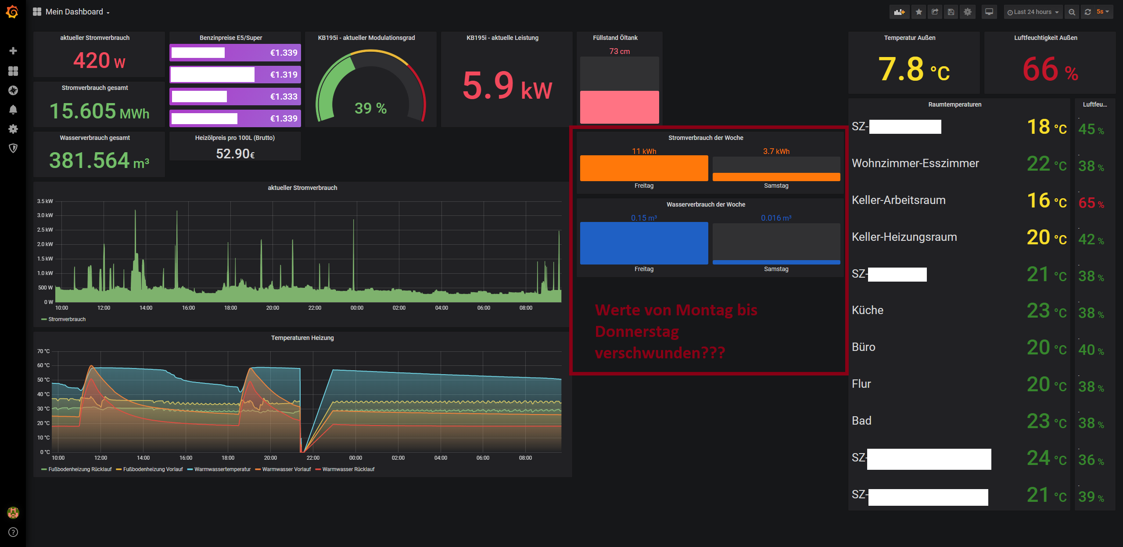Open truncated Luftfeu... panel title
This screenshot has height=547, width=1123.
pyautogui.click(x=1095, y=104)
